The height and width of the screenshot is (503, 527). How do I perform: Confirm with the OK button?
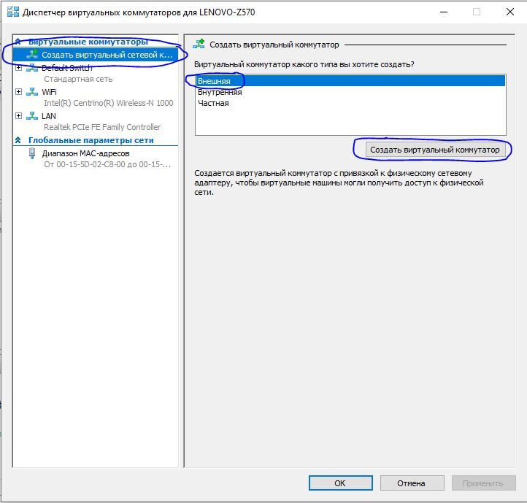pos(340,483)
